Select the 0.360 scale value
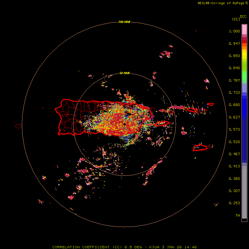 click(234, 179)
